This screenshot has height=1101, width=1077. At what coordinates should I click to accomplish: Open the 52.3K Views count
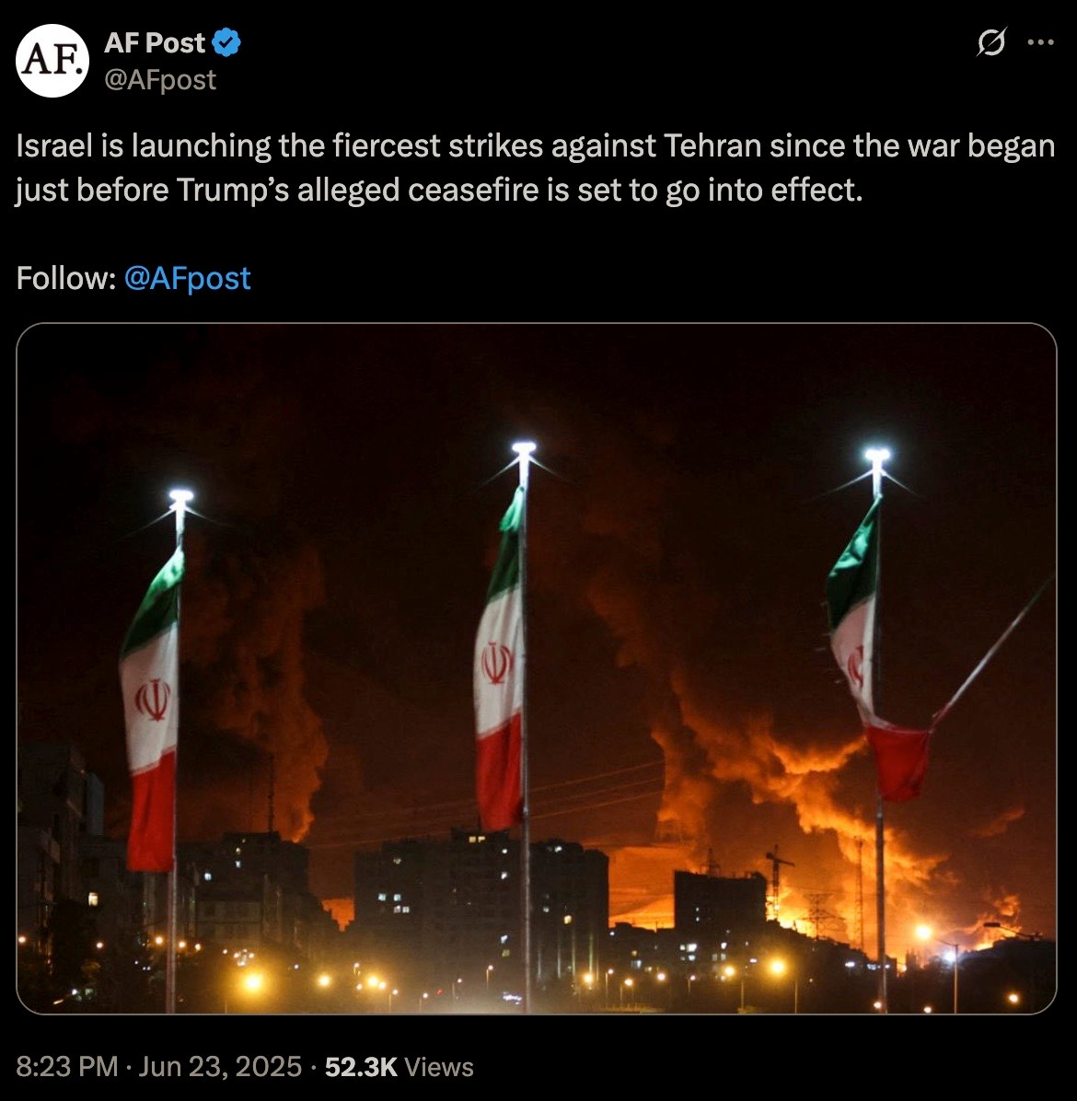(x=399, y=1067)
